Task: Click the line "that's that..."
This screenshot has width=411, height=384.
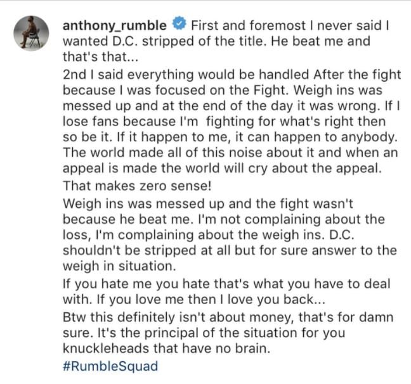Action: click(x=100, y=56)
